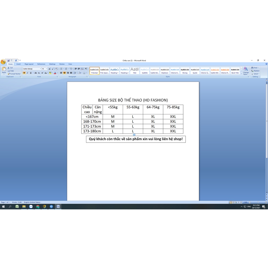Click the Show/Hide paragraph marks icon
The height and width of the screenshot is (268, 268).
click(x=86, y=69)
